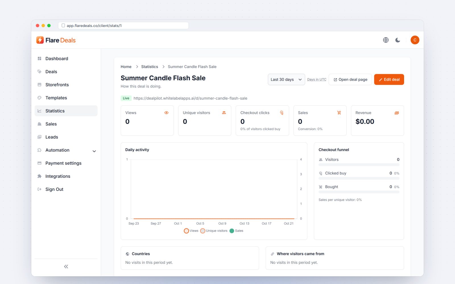Open the Last 30 days dropdown
The height and width of the screenshot is (284, 455).
[x=286, y=80]
